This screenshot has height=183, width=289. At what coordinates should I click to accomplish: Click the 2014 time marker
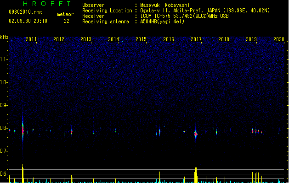point(113,39)
